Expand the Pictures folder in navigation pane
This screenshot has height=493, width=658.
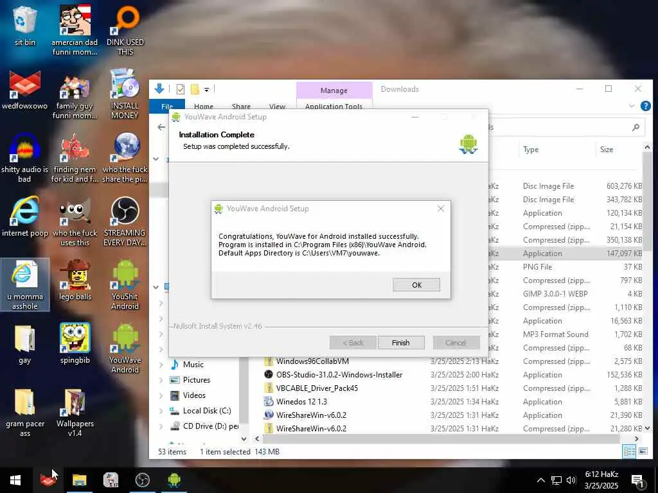(x=161, y=380)
